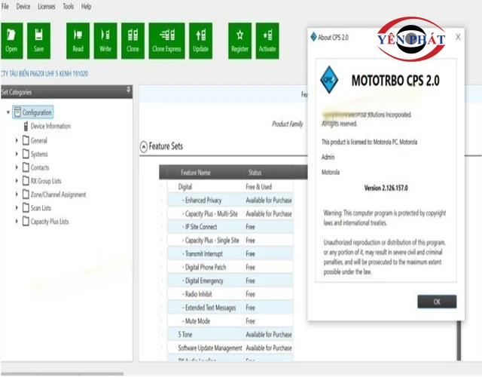Click the Save toolbar button

pyautogui.click(x=38, y=41)
